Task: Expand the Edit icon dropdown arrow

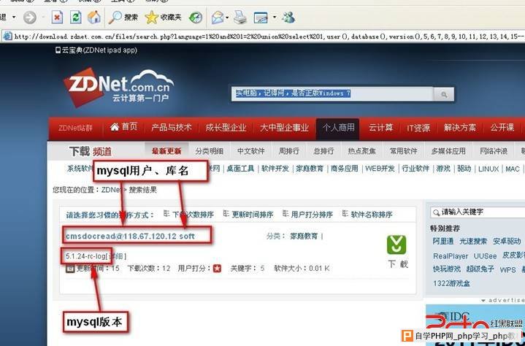Action: [x=275, y=17]
